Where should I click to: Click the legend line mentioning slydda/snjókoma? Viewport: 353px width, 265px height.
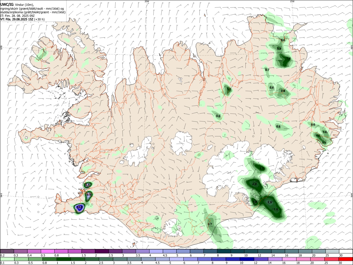tap(33, 12)
